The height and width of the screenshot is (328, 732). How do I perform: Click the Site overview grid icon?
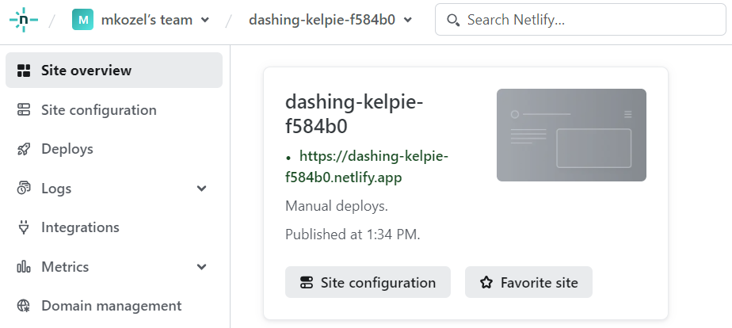tap(24, 71)
